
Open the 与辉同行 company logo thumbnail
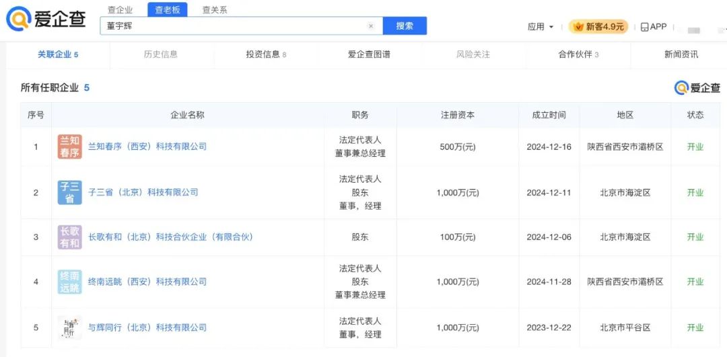coord(69,328)
